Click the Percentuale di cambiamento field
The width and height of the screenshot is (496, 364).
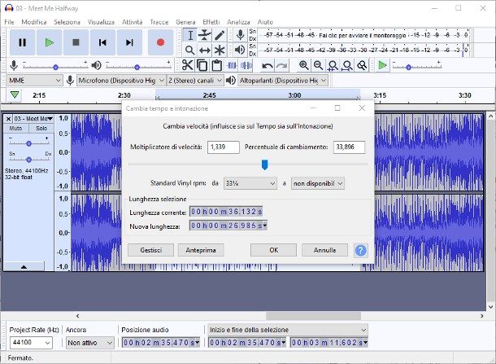pyautogui.click(x=349, y=147)
